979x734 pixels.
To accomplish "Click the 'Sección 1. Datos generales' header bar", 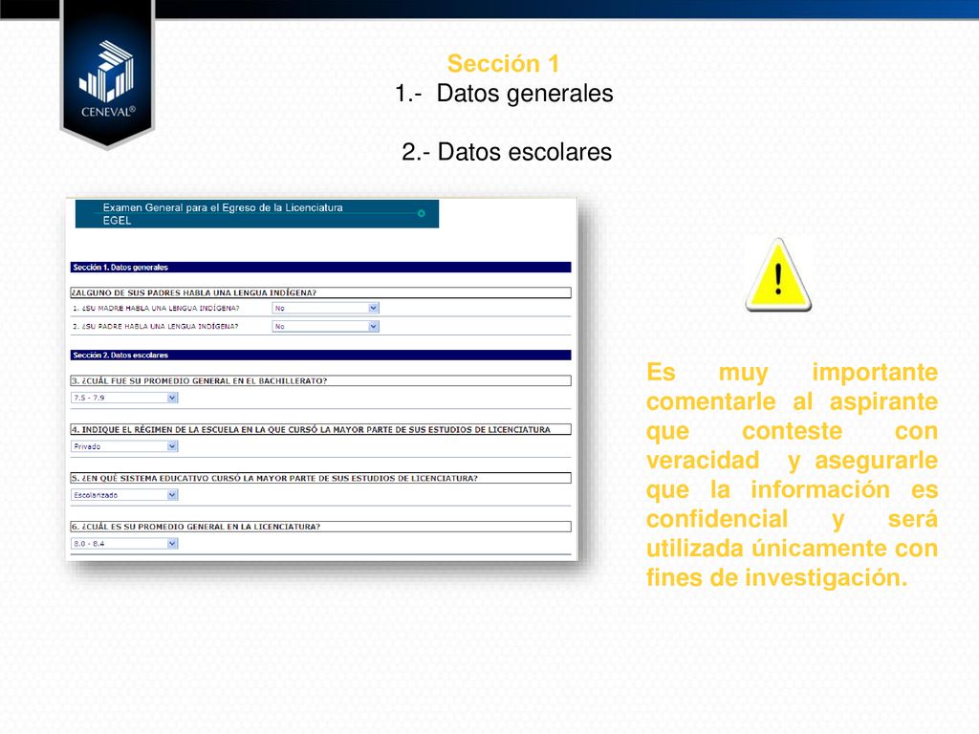I will coord(320,268).
